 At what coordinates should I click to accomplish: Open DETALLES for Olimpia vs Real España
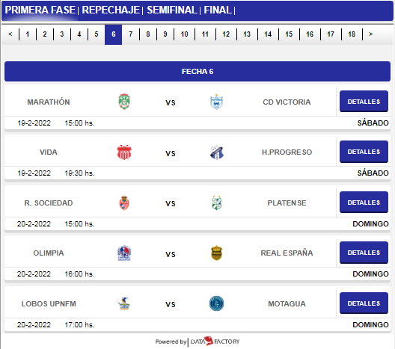[364, 253]
